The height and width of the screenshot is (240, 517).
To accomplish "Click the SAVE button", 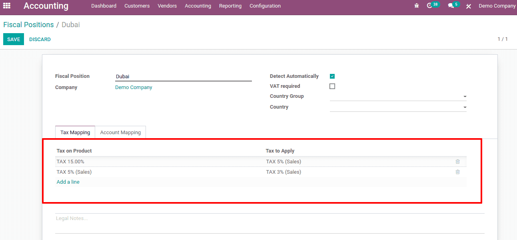I will point(14,39).
